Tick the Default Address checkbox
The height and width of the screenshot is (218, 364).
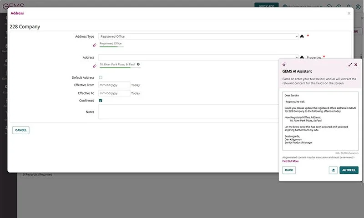101,77
